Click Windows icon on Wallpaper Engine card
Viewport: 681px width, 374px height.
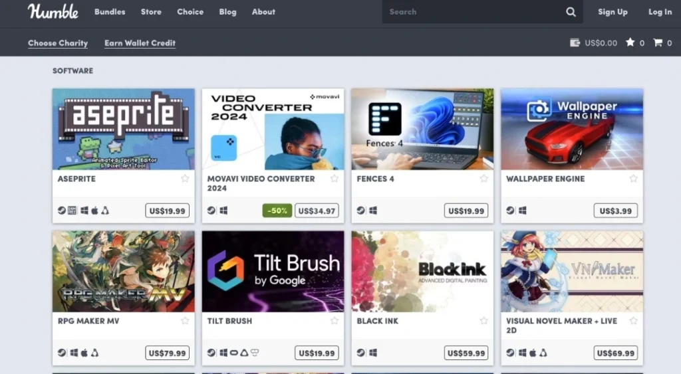pyautogui.click(x=522, y=211)
